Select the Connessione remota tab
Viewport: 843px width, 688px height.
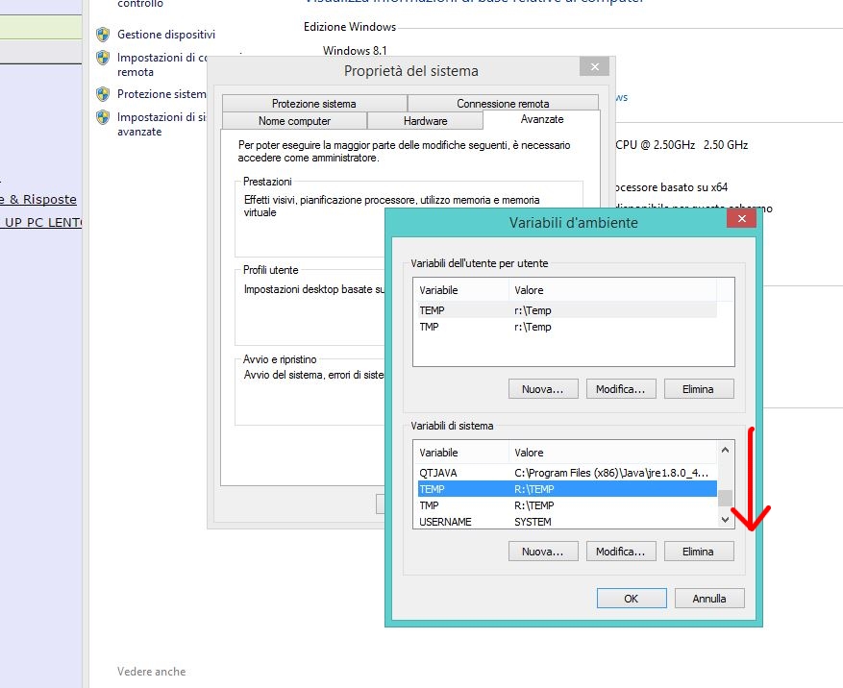[503, 104]
